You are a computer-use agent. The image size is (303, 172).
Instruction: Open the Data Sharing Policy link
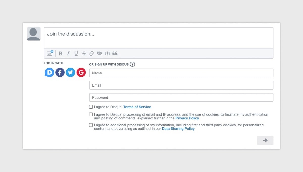(x=178, y=129)
